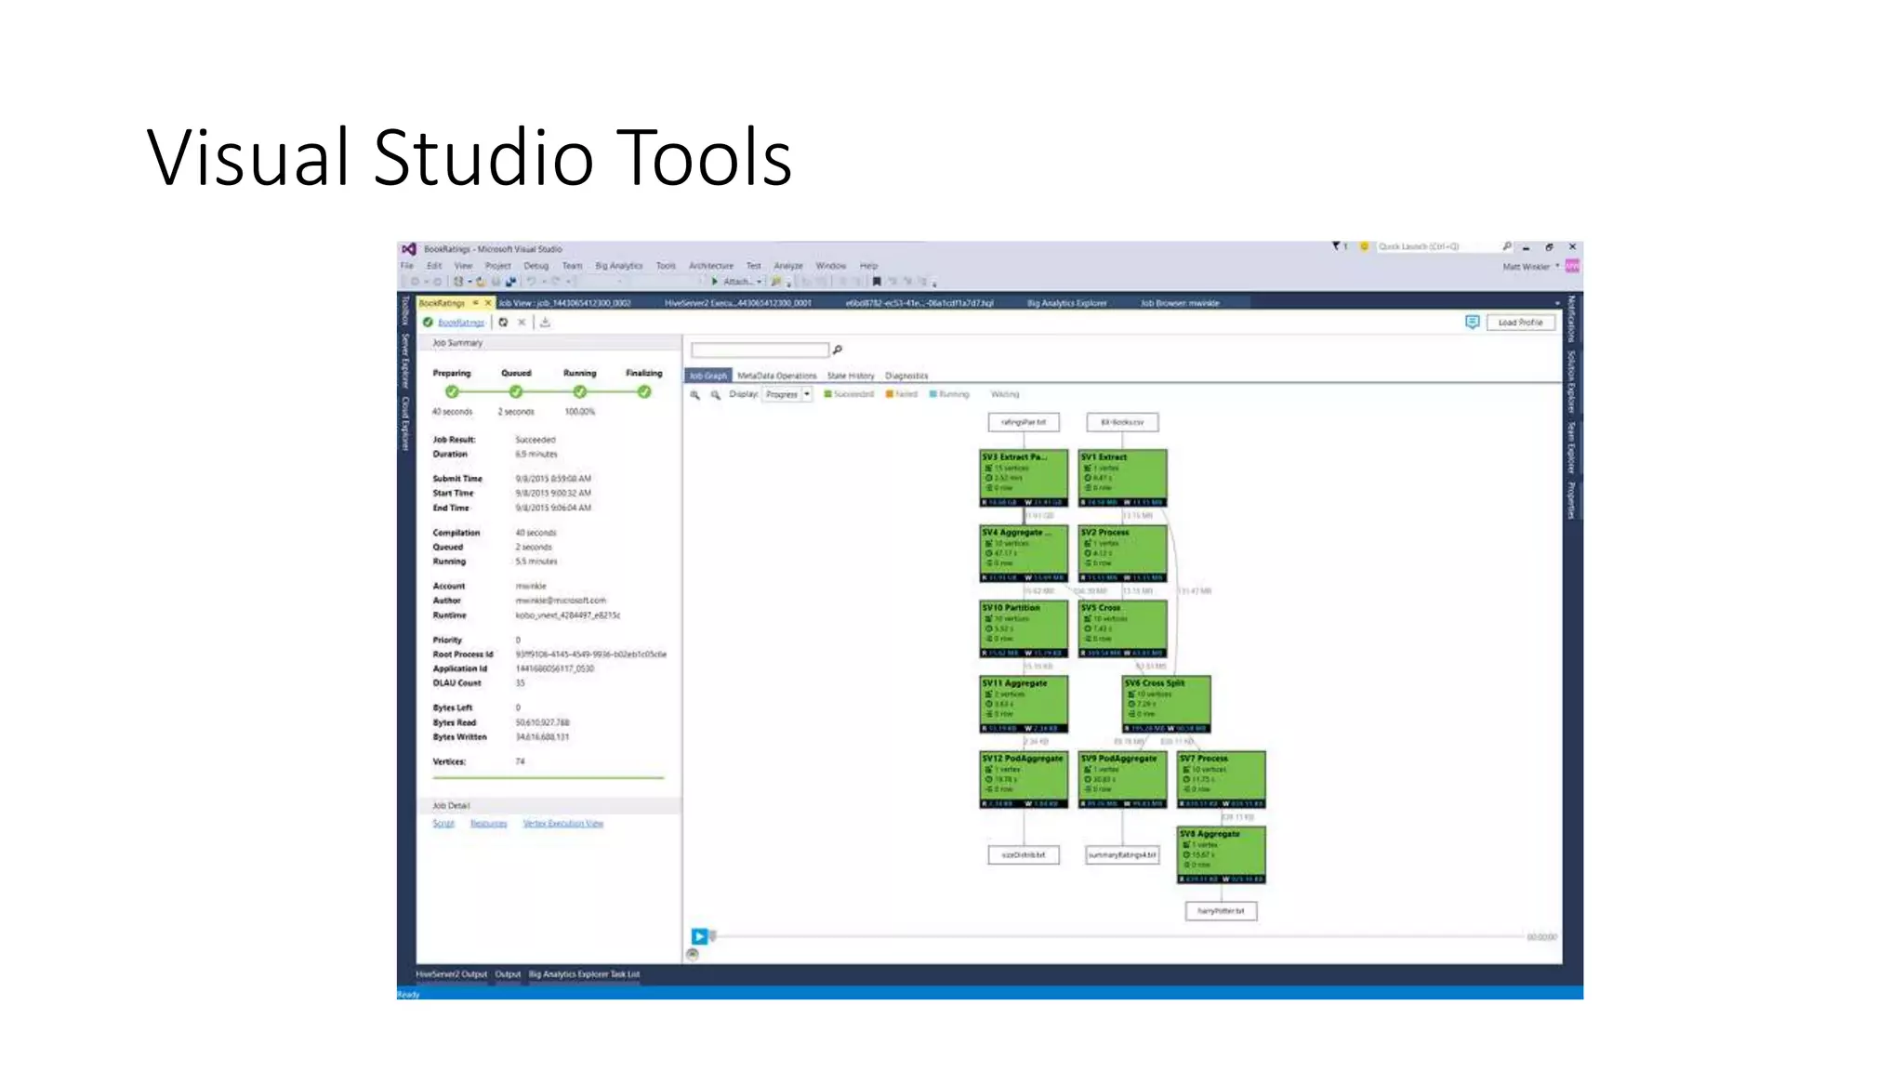Open the File menu
This screenshot has height=1071, width=1904.
(x=407, y=266)
